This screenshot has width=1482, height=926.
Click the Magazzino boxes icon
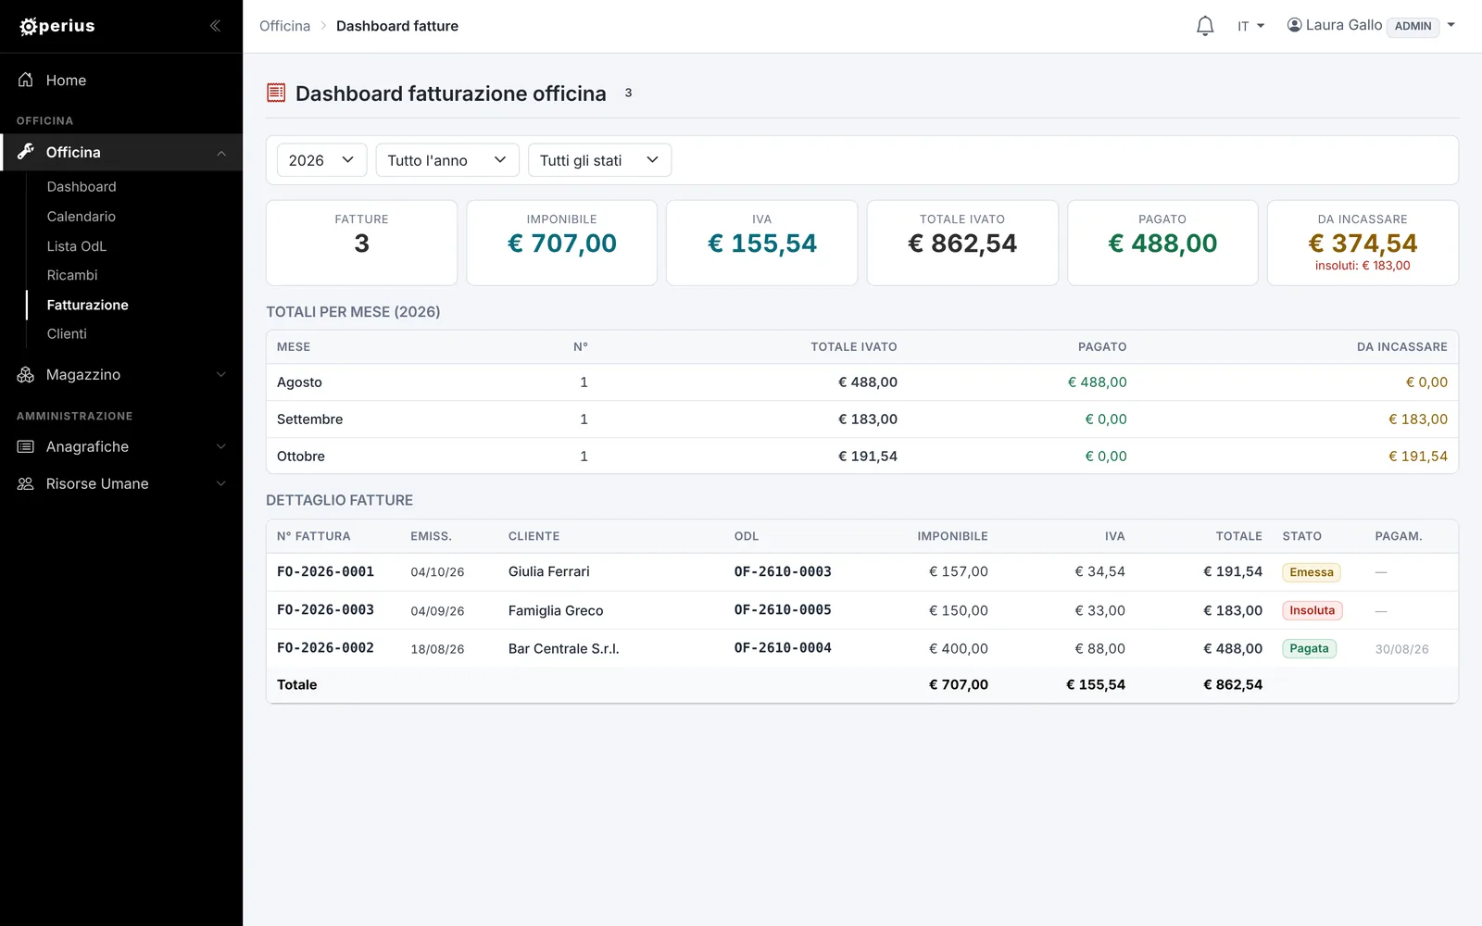(x=26, y=374)
